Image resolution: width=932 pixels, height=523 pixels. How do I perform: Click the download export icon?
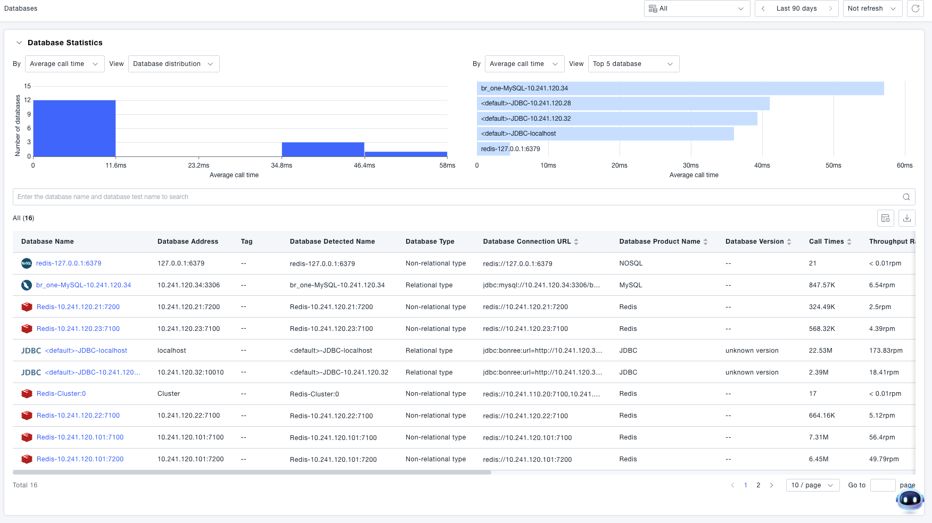[x=907, y=218]
